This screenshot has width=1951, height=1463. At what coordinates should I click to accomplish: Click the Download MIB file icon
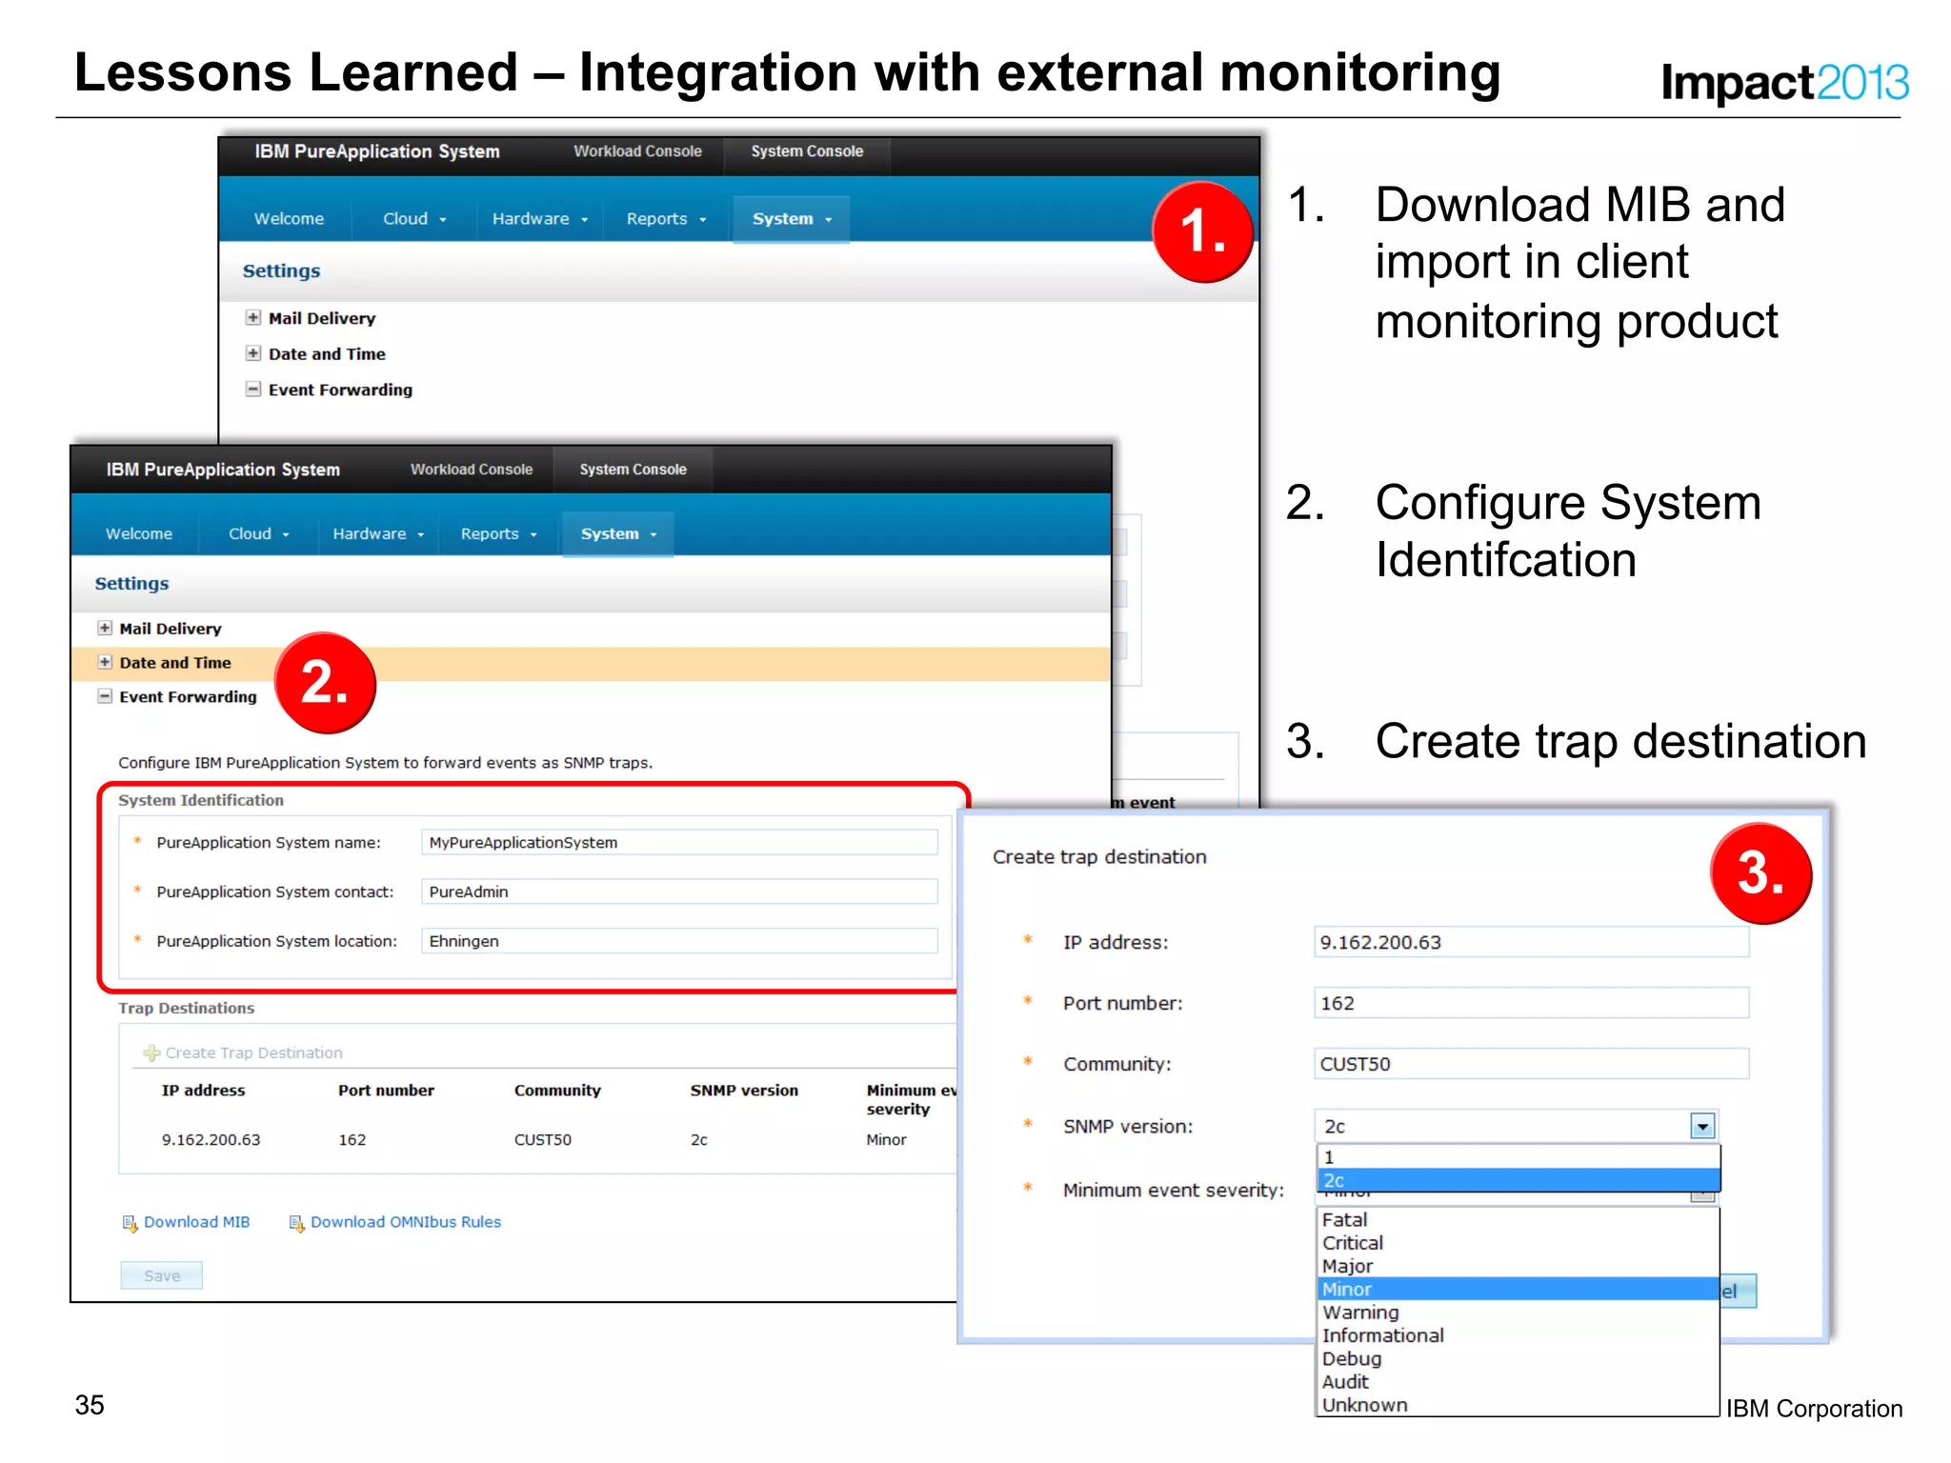coord(130,1223)
